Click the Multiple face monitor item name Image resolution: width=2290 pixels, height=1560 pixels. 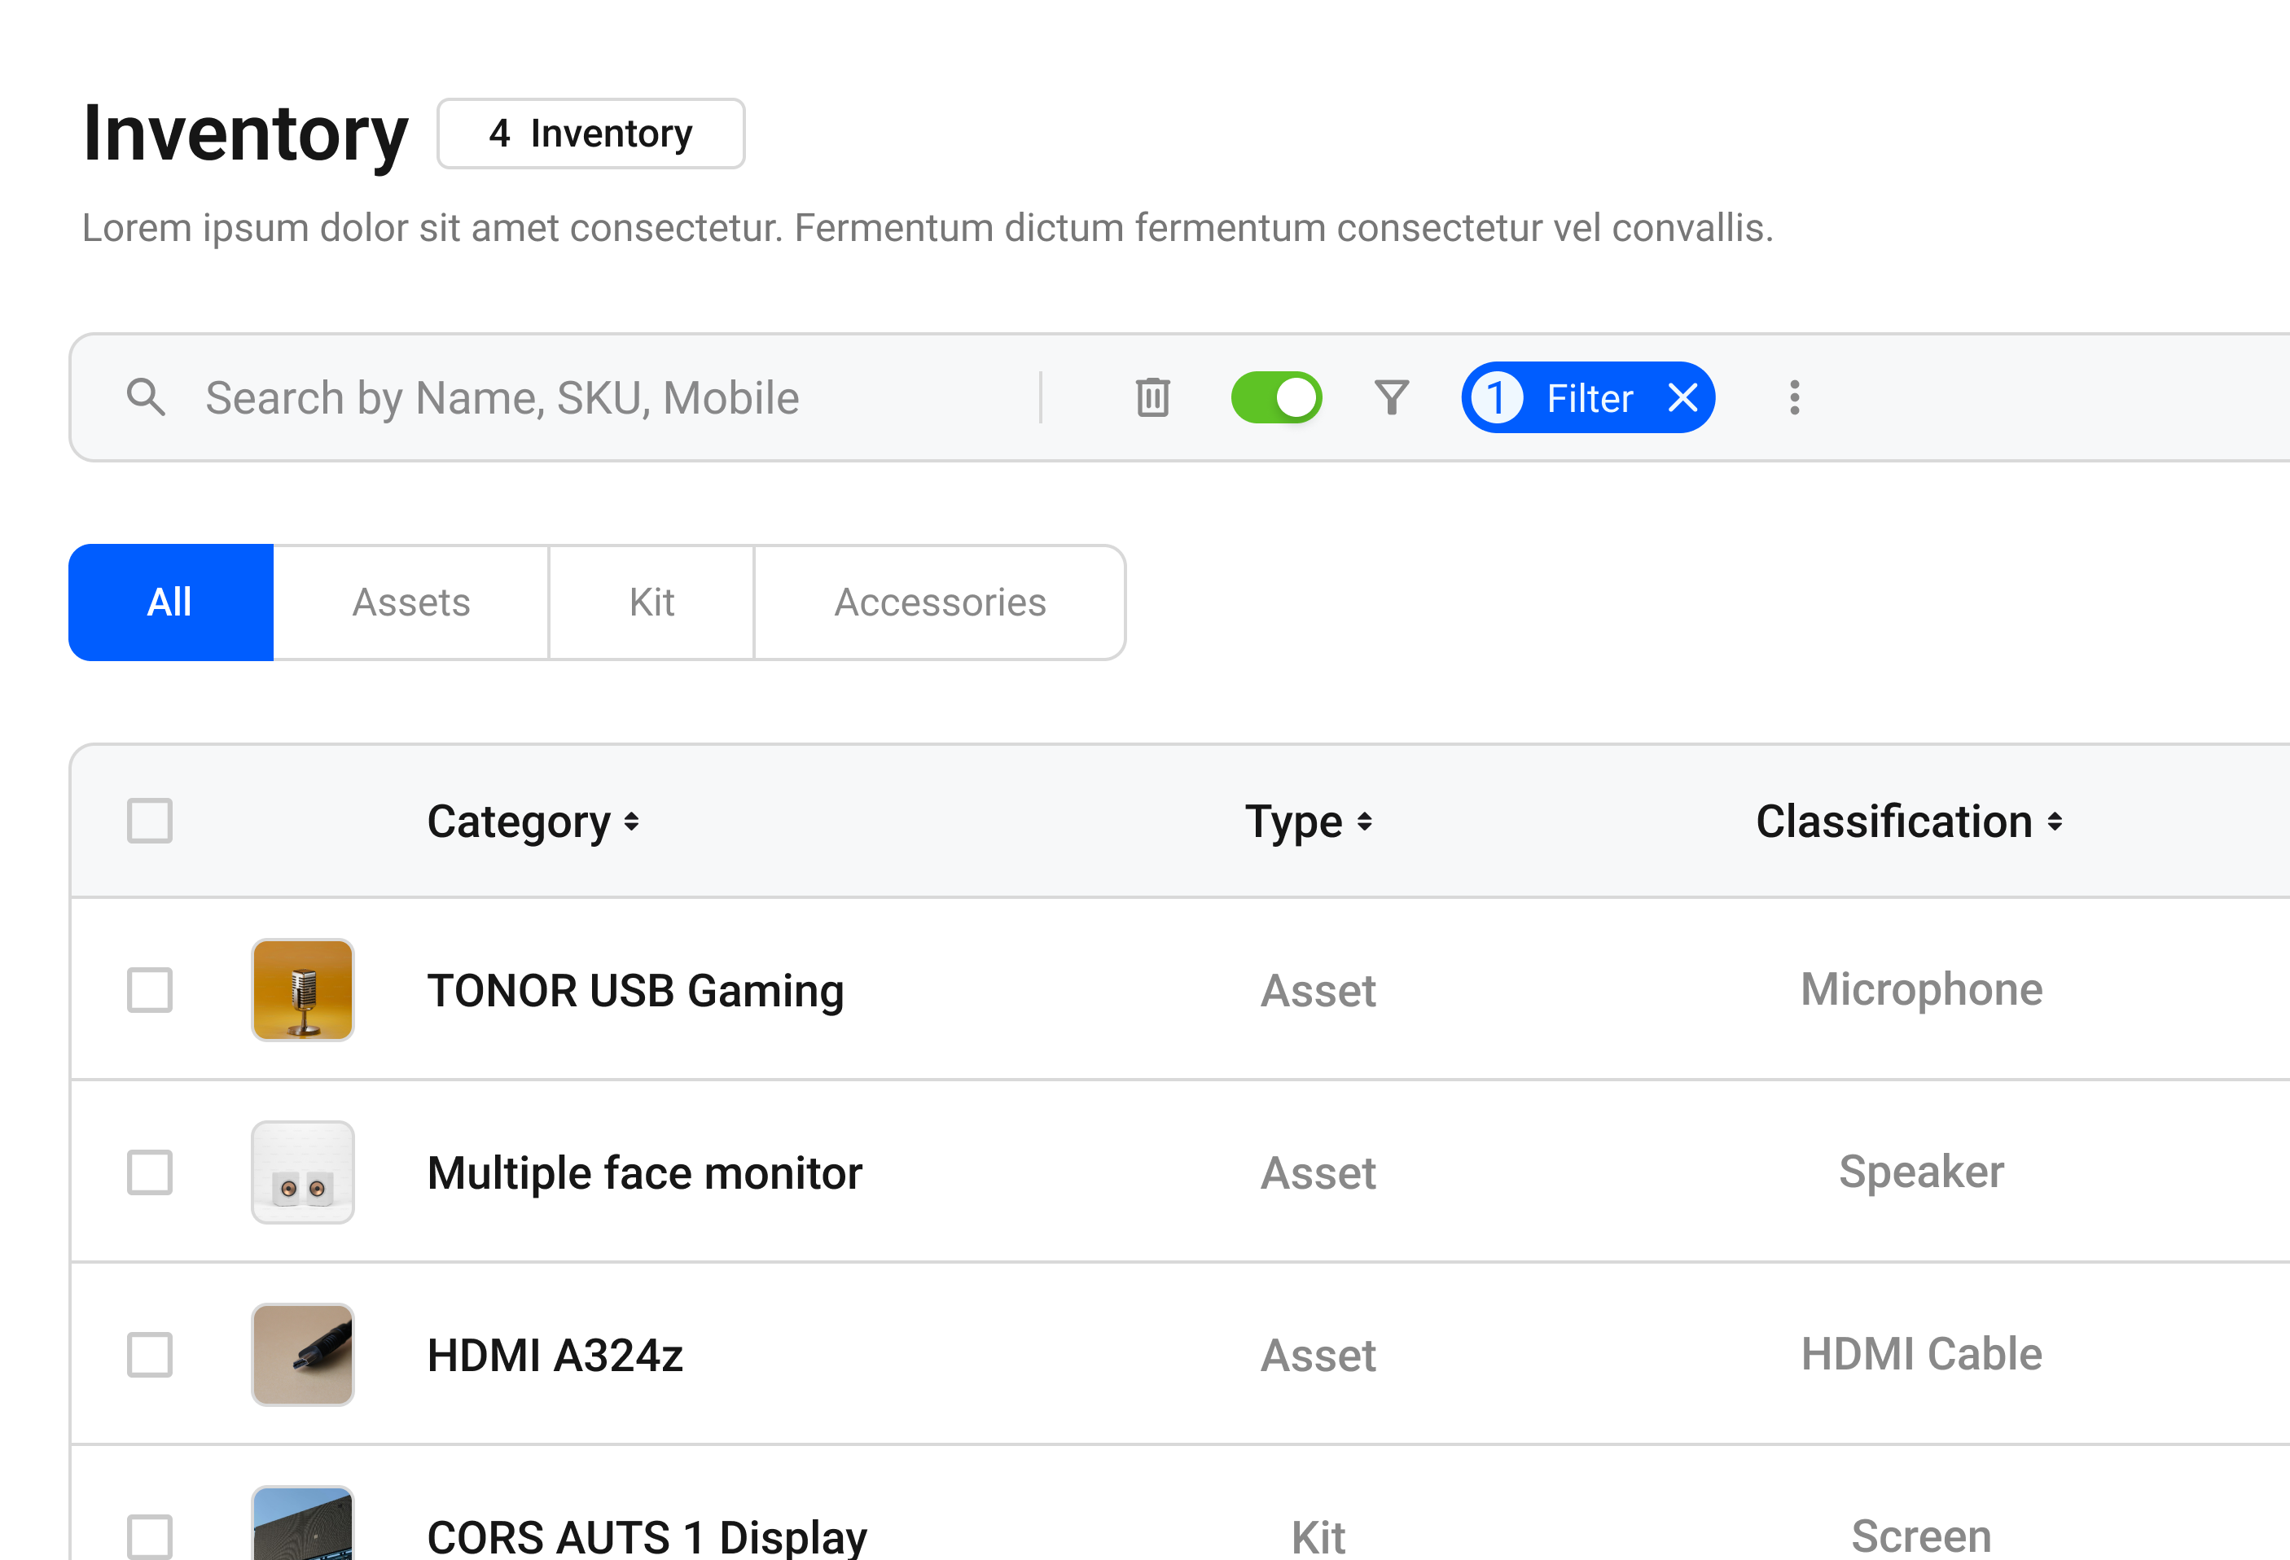click(644, 1172)
